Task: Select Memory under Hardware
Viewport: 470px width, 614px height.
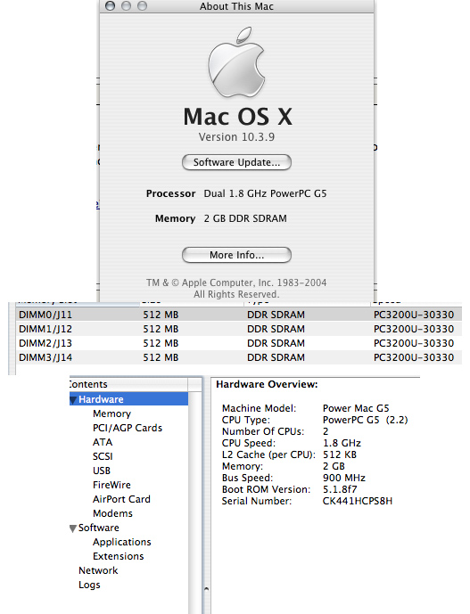Action: coord(111,413)
